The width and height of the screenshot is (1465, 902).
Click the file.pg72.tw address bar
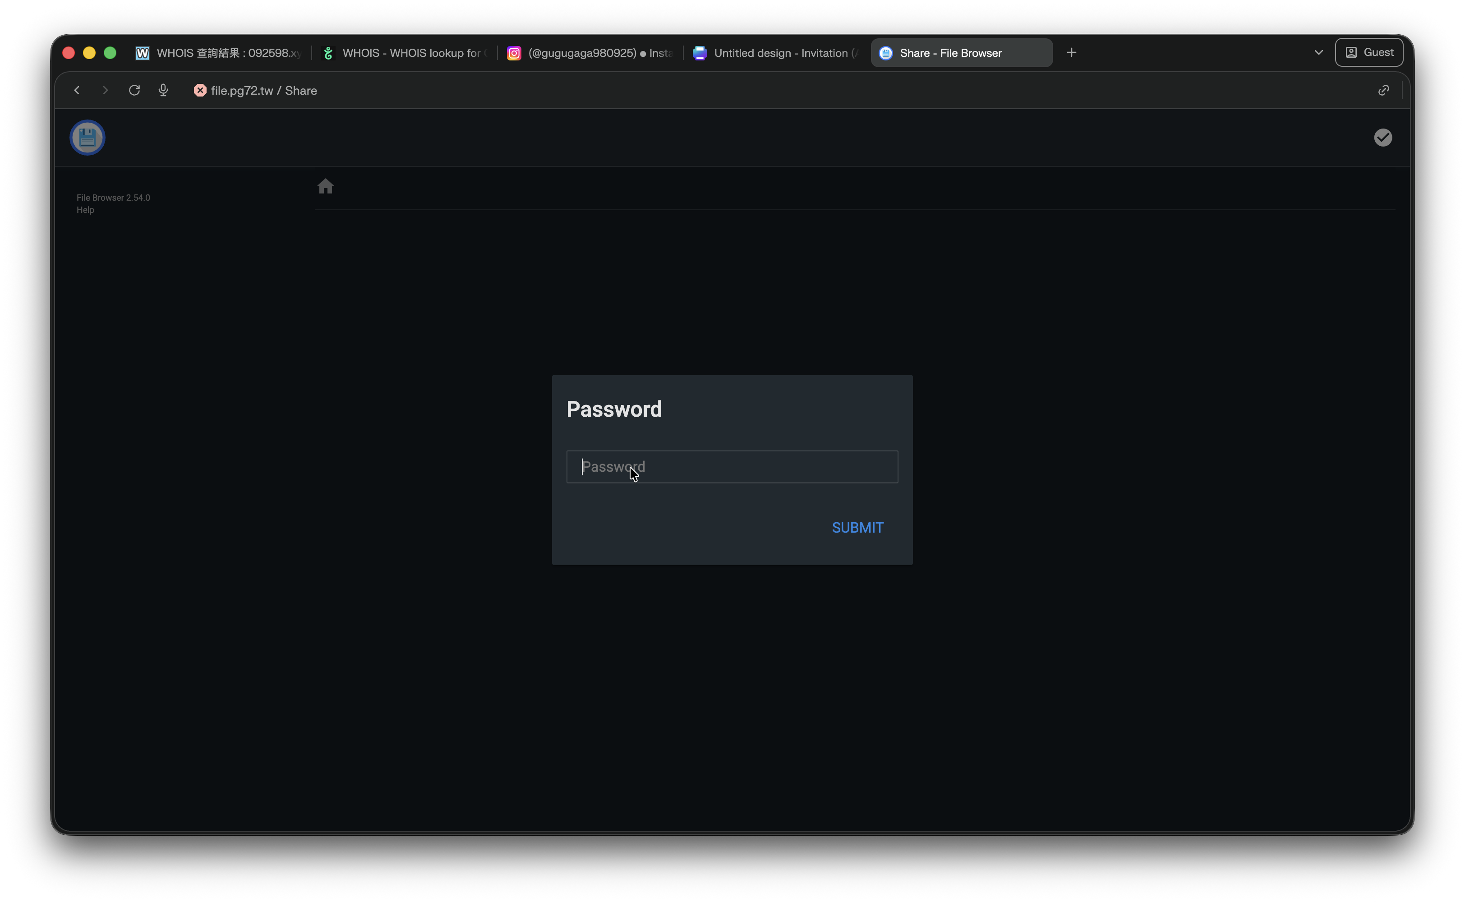264,90
